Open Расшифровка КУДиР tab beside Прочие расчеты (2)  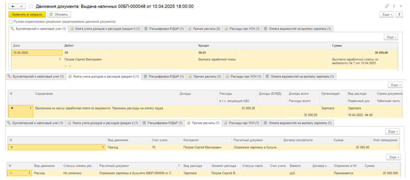164,29
